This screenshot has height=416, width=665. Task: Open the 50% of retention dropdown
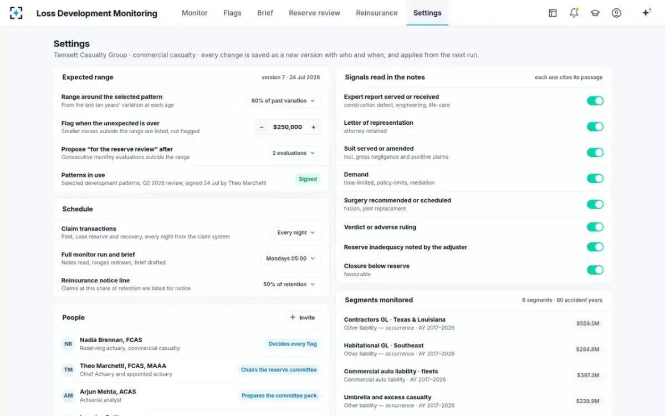tap(289, 285)
